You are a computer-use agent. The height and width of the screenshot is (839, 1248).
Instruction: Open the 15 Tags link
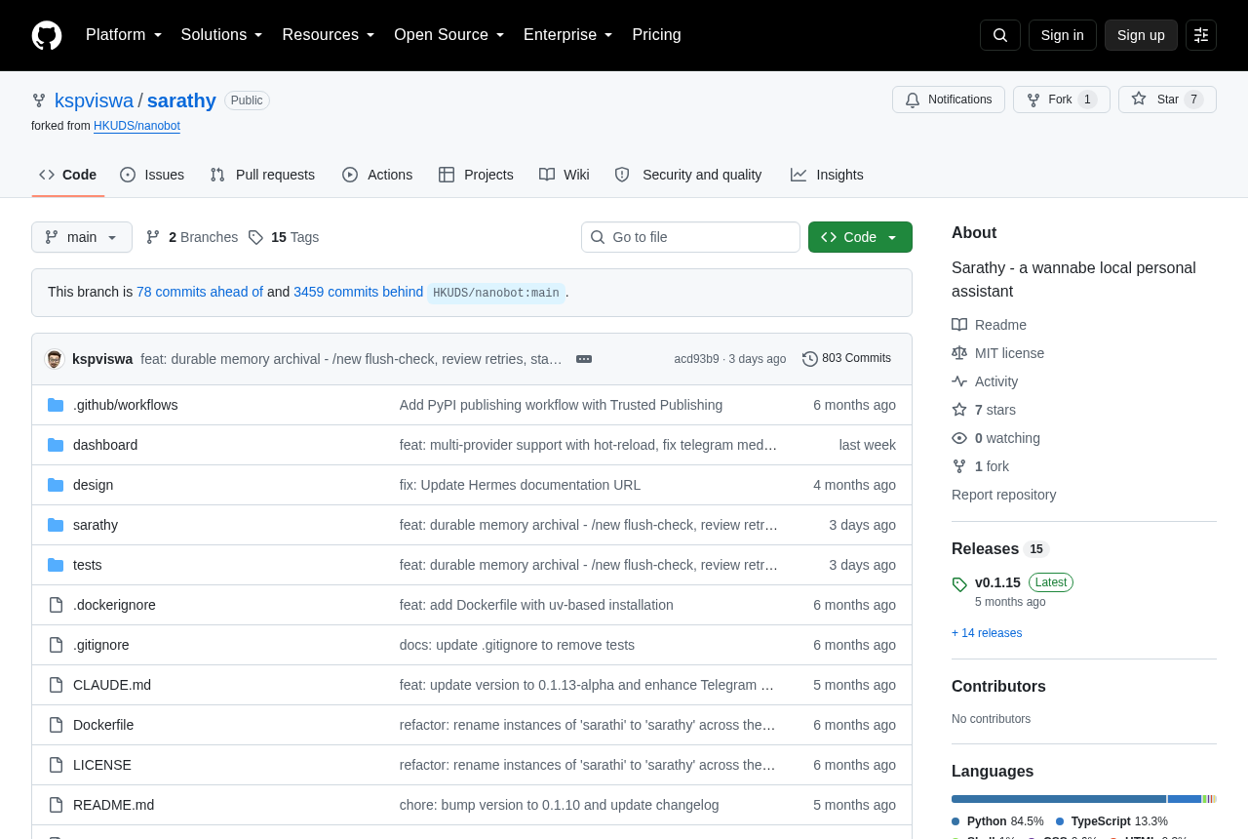tap(284, 237)
